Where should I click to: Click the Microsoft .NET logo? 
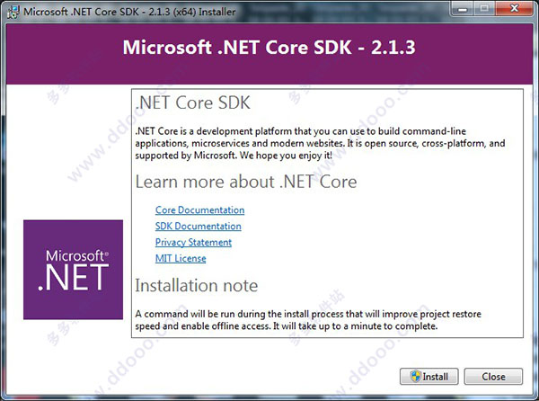(x=74, y=270)
